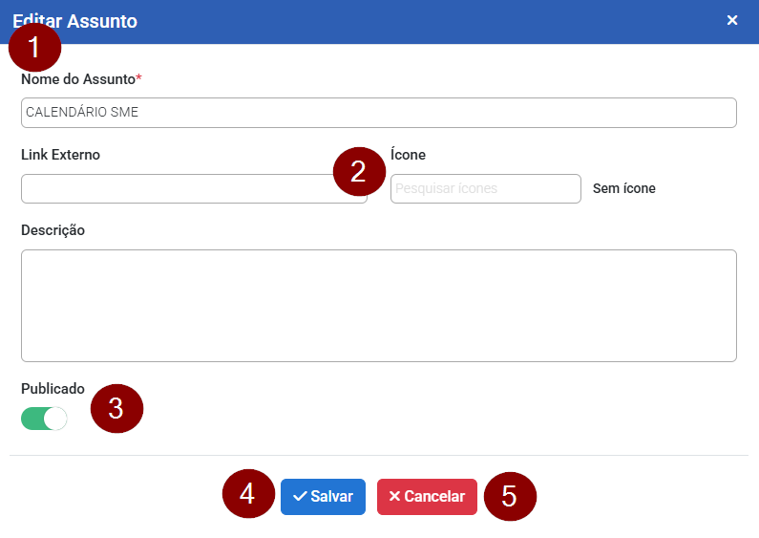Click the number 3 marker beside the toggle
The height and width of the screenshot is (538, 759).
pos(116,408)
